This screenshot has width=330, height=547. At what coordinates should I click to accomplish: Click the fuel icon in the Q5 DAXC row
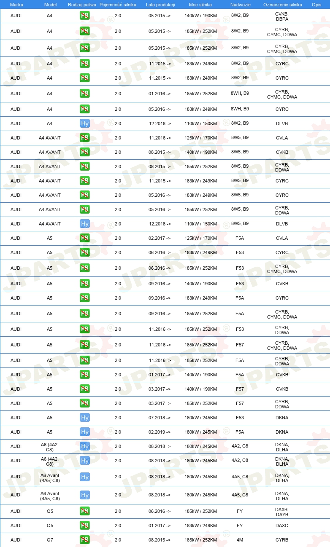pyautogui.click(x=85, y=526)
